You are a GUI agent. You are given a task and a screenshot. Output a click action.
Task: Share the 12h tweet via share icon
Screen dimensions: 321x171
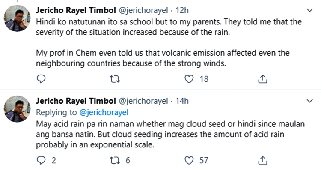(263, 79)
